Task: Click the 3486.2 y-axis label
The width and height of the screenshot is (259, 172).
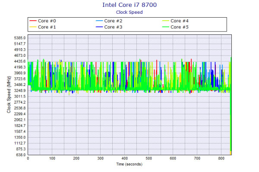Action: (x=20, y=85)
